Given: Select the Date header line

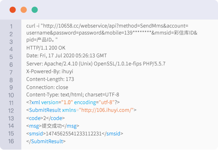Looking at the screenshot, I should 66,56.
